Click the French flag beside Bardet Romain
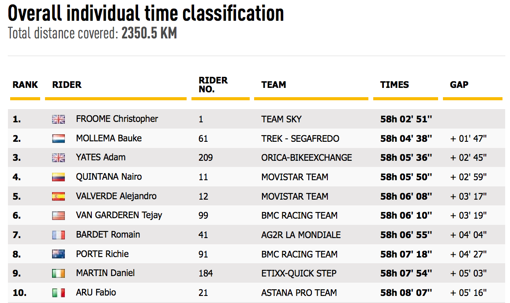This screenshot has width=510, height=303. click(x=58, y=235)
